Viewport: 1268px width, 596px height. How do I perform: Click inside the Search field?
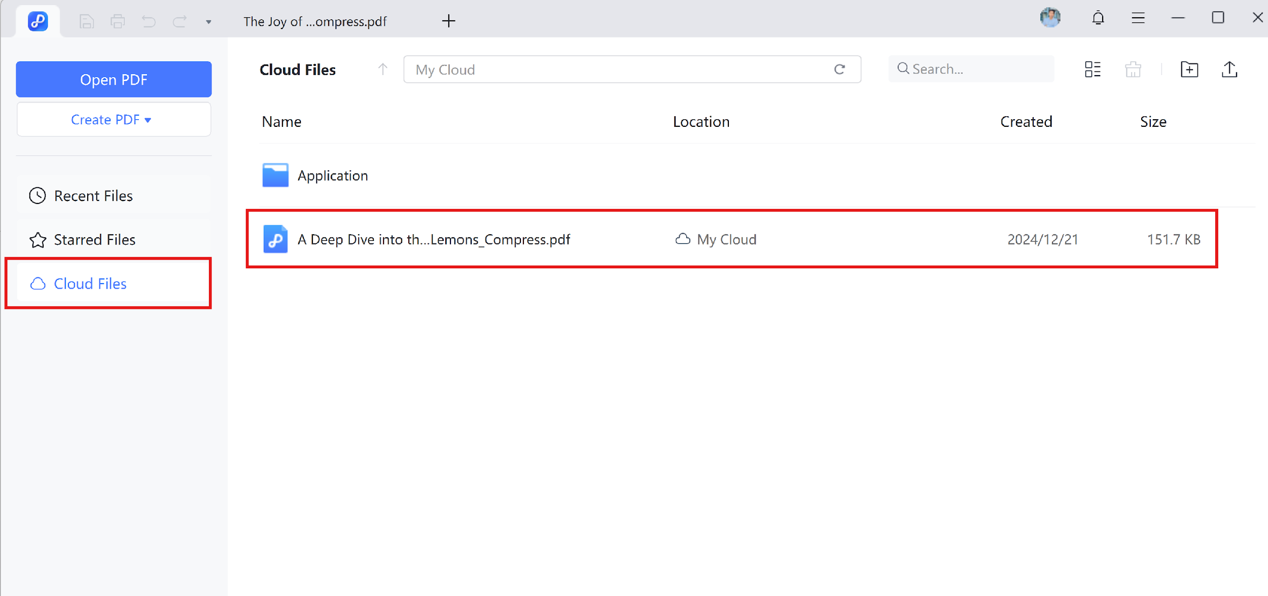pos(971,68)
